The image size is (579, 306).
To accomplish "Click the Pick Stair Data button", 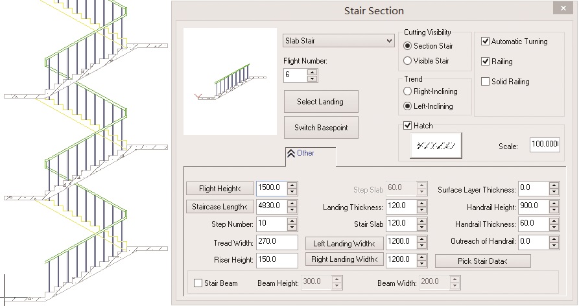I will pyautogui.click(x=482, y=261).
